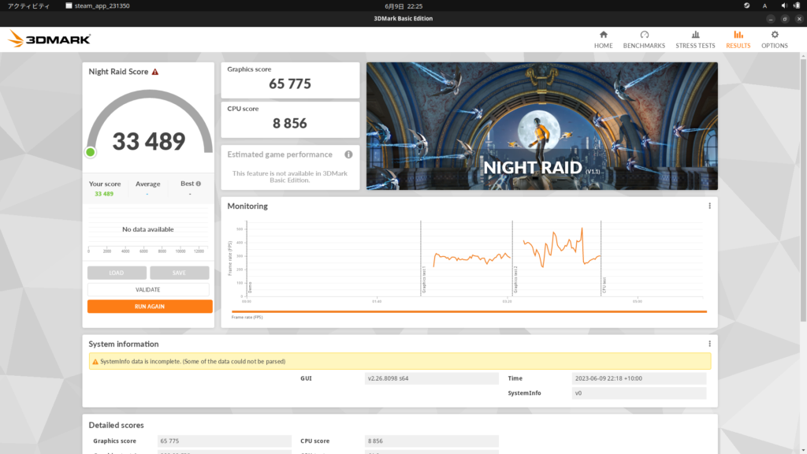This screenshot has height=454, width=807.
Task: Minimize the 3DMark window
Action: (x=771, y=19)
